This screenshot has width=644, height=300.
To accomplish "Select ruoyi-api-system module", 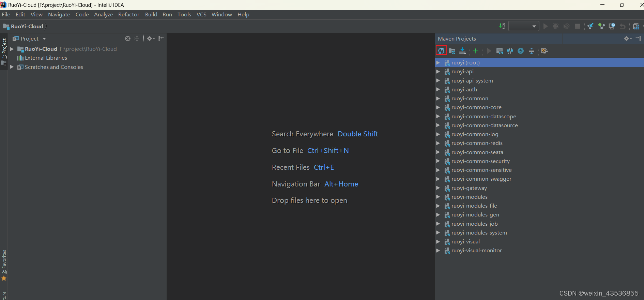I will [x=472, y=81].
